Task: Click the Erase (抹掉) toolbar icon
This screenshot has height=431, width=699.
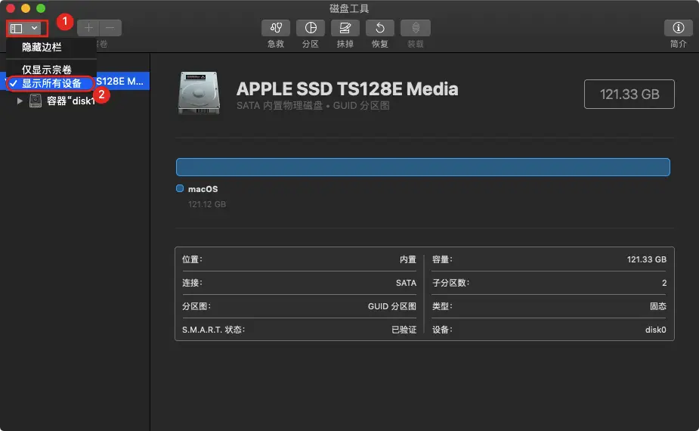Action: [345, 28]
